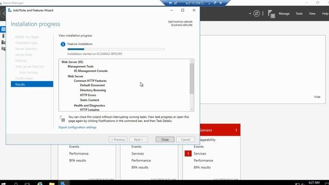The width and height of the screenshot is (329, 185).
Task: Select Web Server (IIS) in the feature list
Action: 72,62
